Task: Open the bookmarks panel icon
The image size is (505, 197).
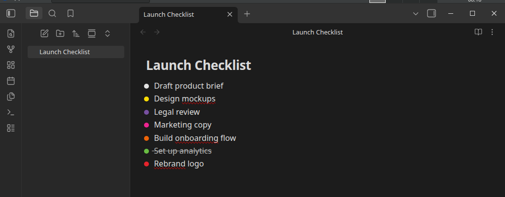Action: coord(71,13)
